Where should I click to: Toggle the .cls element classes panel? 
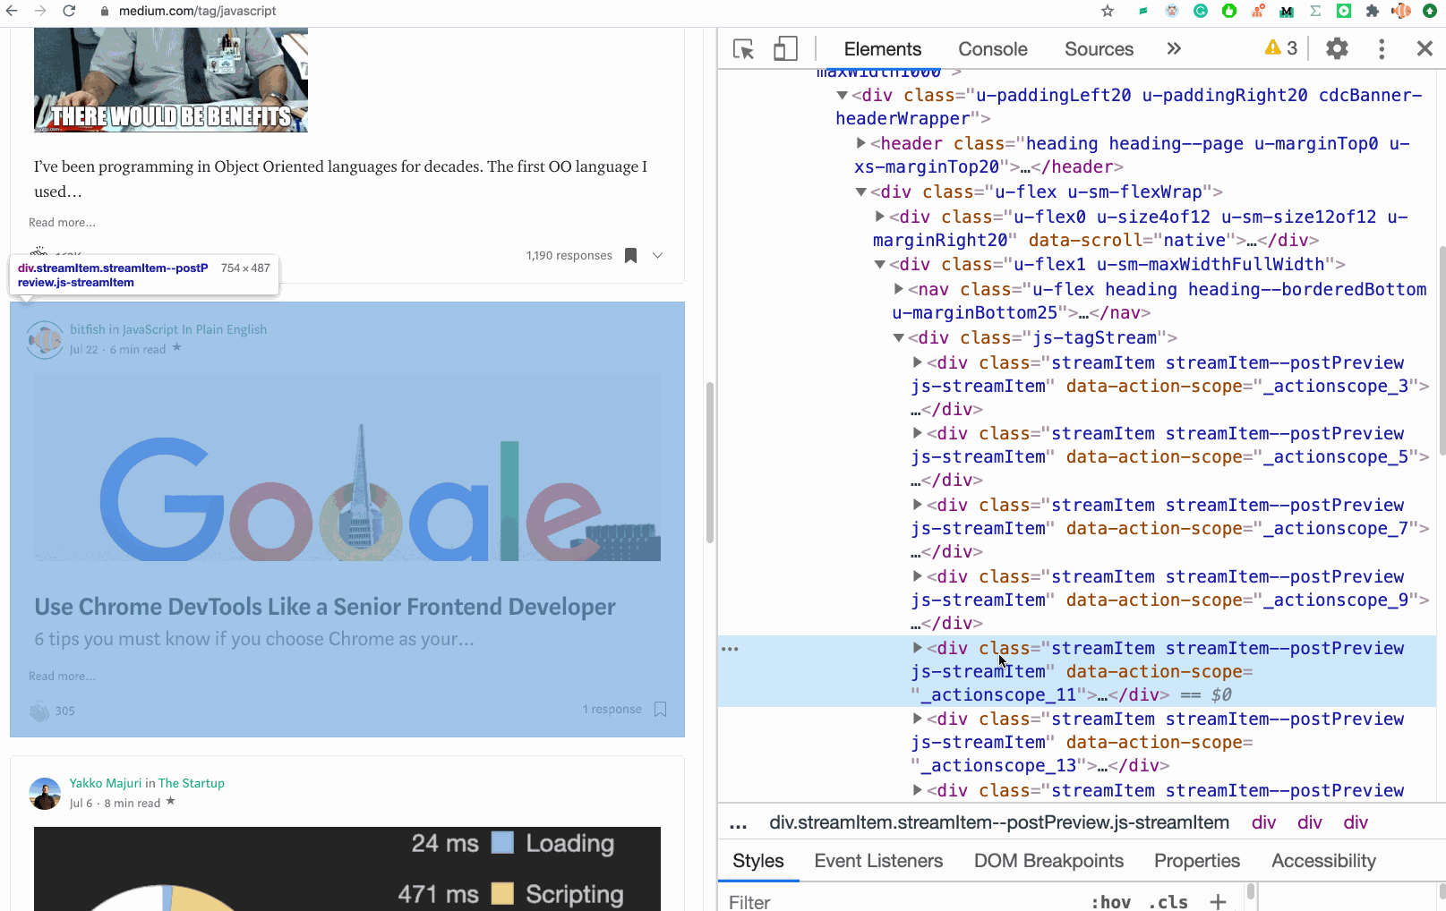(x=1168, y=902)
